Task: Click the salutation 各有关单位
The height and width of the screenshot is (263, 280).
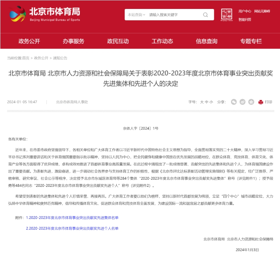Action: (18, 139)
